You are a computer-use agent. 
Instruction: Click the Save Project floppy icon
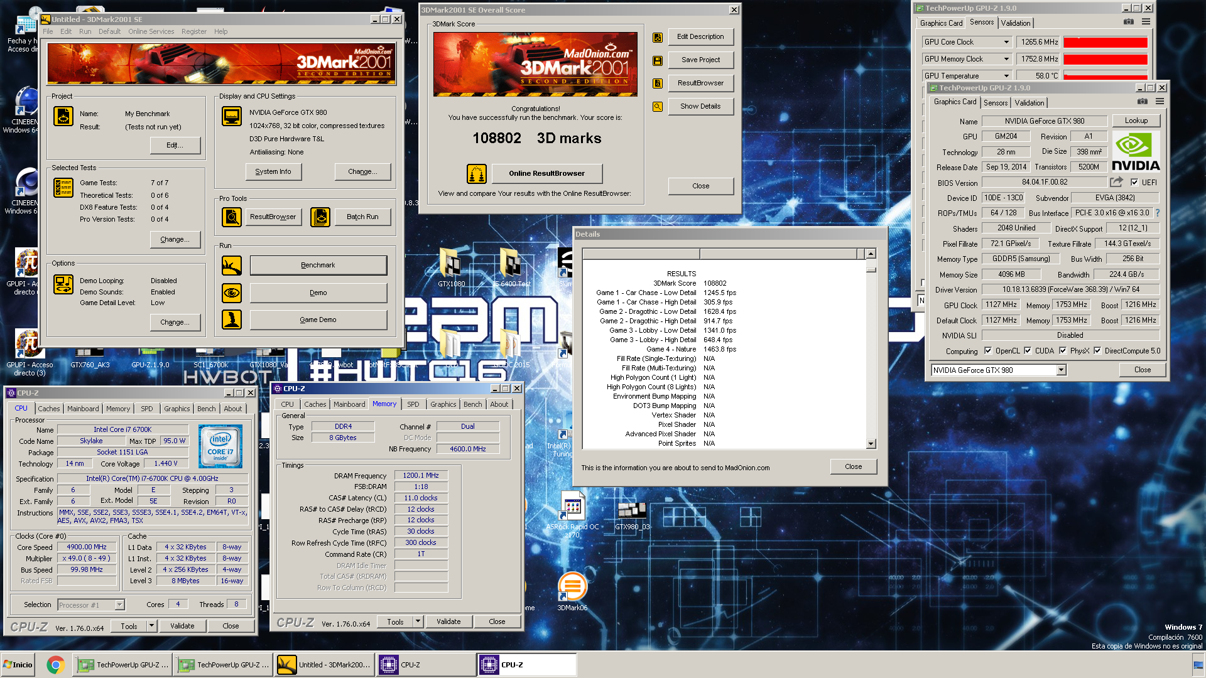pos(658,61)
